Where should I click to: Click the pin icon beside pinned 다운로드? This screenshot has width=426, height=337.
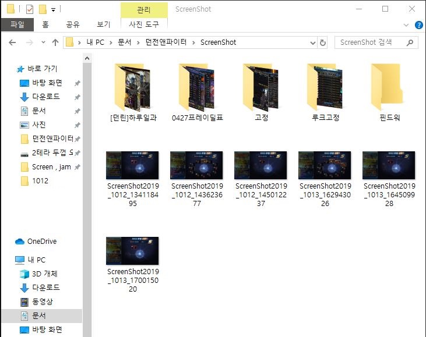pos(78,97)
